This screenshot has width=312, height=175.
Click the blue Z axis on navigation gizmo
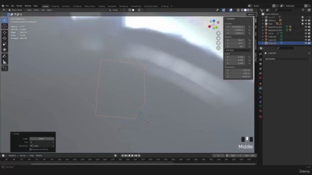(214, 20)
